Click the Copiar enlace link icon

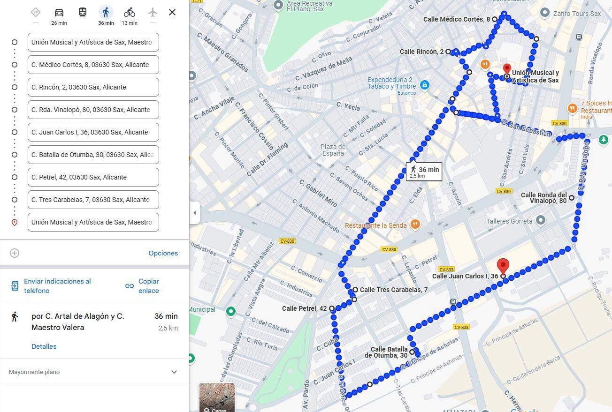(x=130, y=286)
